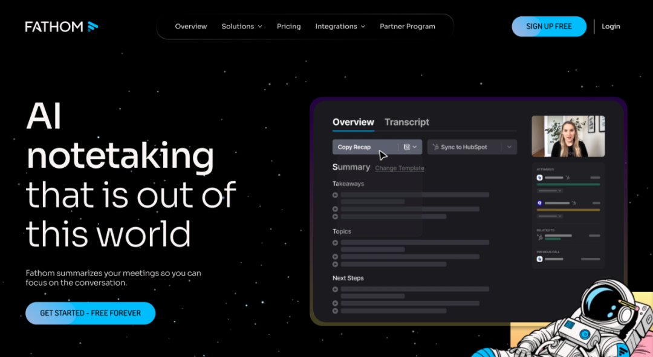Click the HubSpot icon under Related To
The image size is (653, 357).
click(x=540, y=237)
